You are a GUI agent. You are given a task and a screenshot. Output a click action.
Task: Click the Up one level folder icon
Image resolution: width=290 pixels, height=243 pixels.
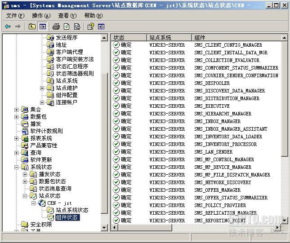(x=32, y=27)
